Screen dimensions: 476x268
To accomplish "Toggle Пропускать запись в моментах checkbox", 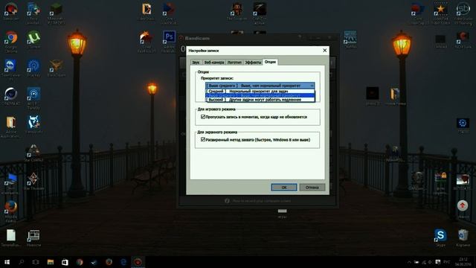I will click(x=203, y=117).
